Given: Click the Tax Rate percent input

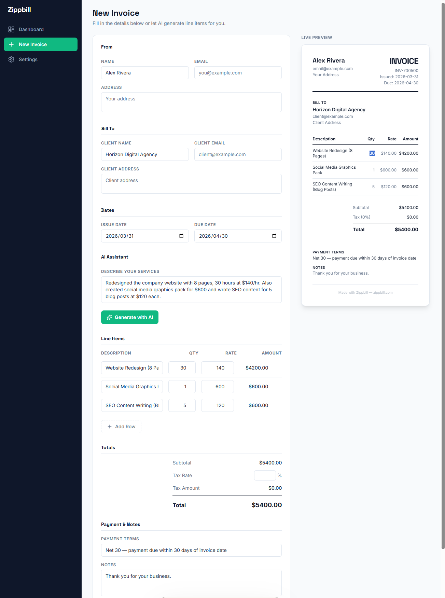Looking at the screenshot, I should tap(265, 475).
